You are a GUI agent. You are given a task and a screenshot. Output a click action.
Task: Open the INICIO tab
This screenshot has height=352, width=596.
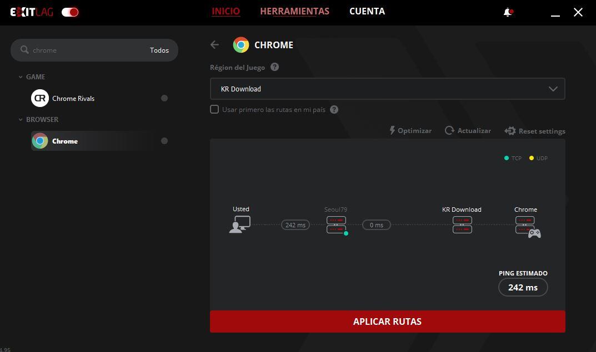[226, 12]
